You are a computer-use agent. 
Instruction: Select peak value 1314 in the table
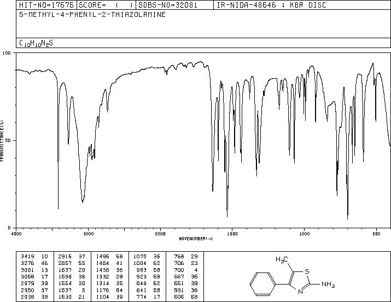(x=102, y=283)
